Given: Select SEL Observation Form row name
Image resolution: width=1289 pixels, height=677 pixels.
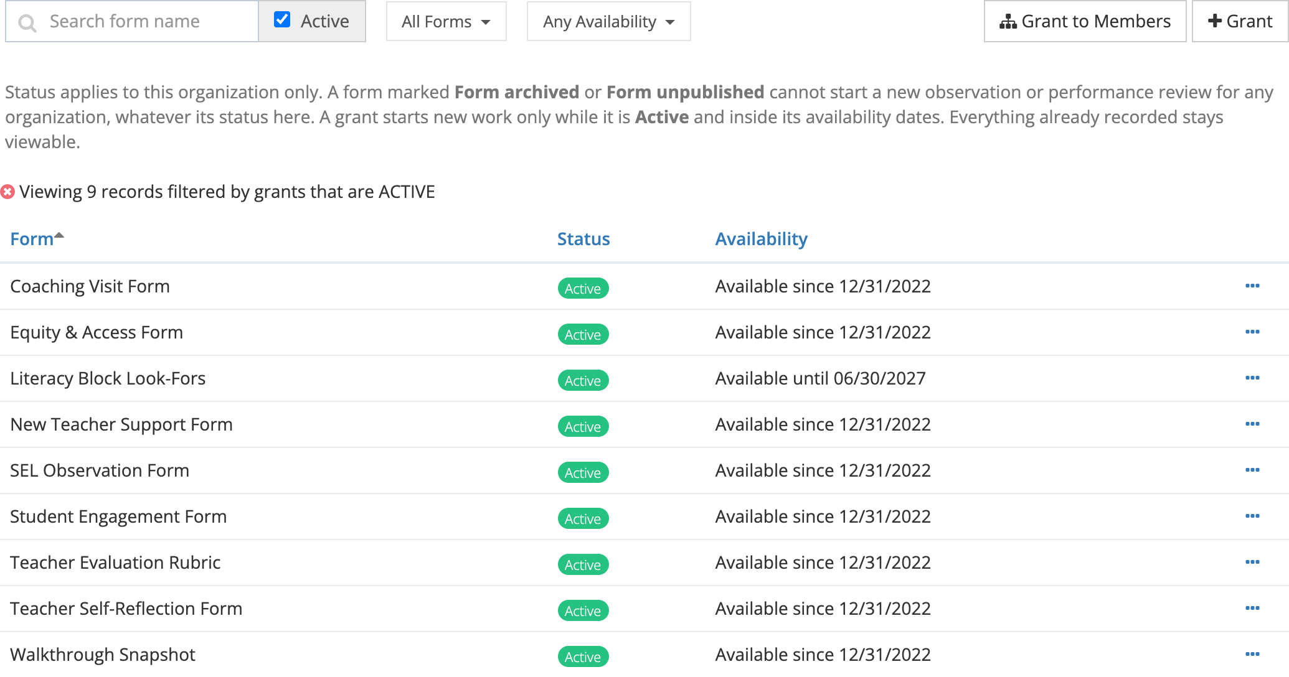Looking at the screenshot, I should coord(100,470).
